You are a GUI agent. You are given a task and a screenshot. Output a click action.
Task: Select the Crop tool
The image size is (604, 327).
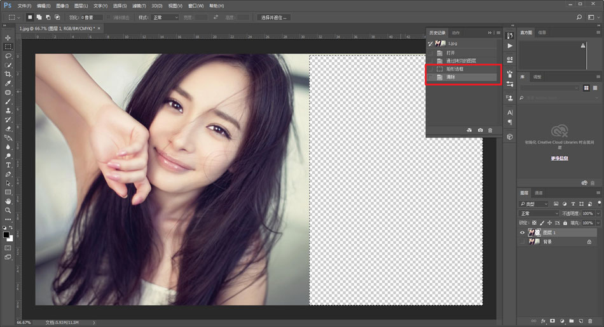click(8, 74)
